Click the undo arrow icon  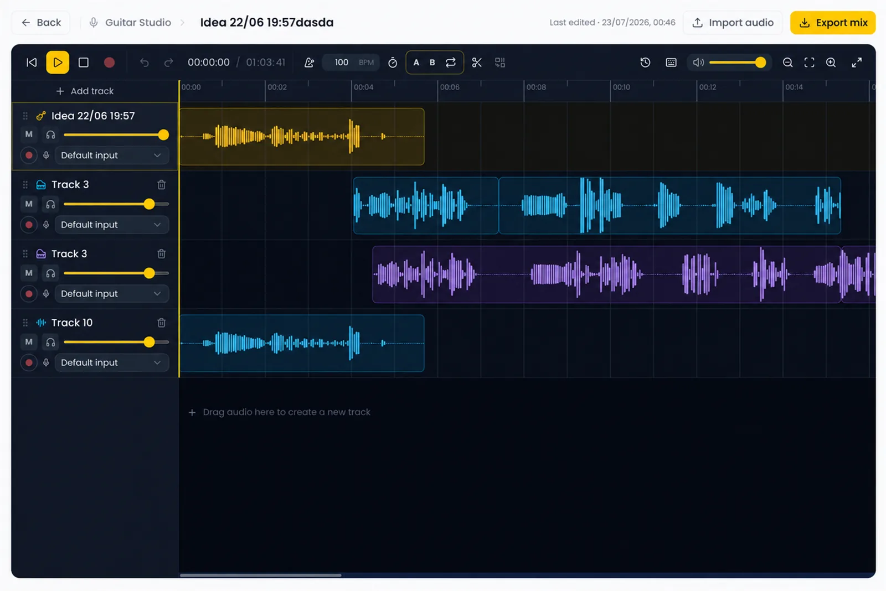[144, 63]
